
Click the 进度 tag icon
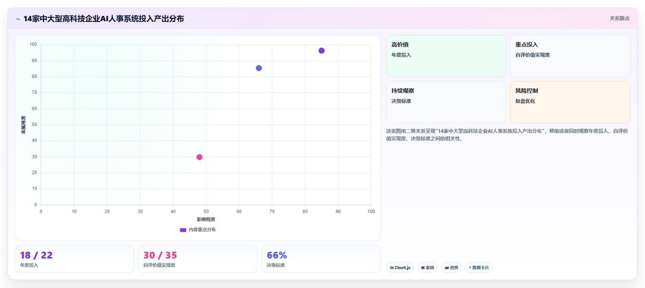click(x=447, y=268)
